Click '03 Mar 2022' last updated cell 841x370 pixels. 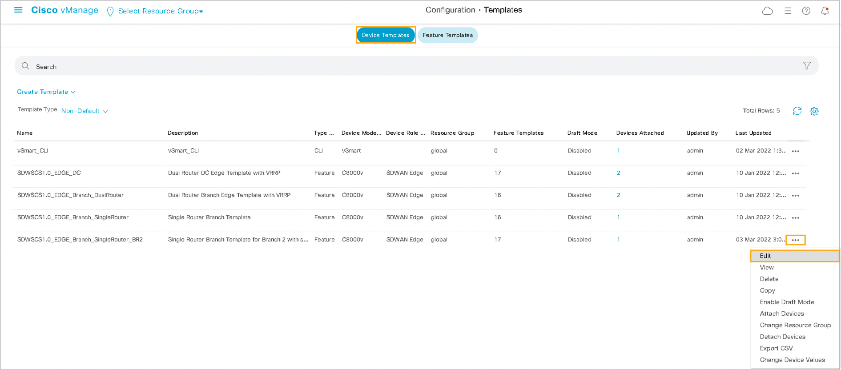[x=761, y=240]
